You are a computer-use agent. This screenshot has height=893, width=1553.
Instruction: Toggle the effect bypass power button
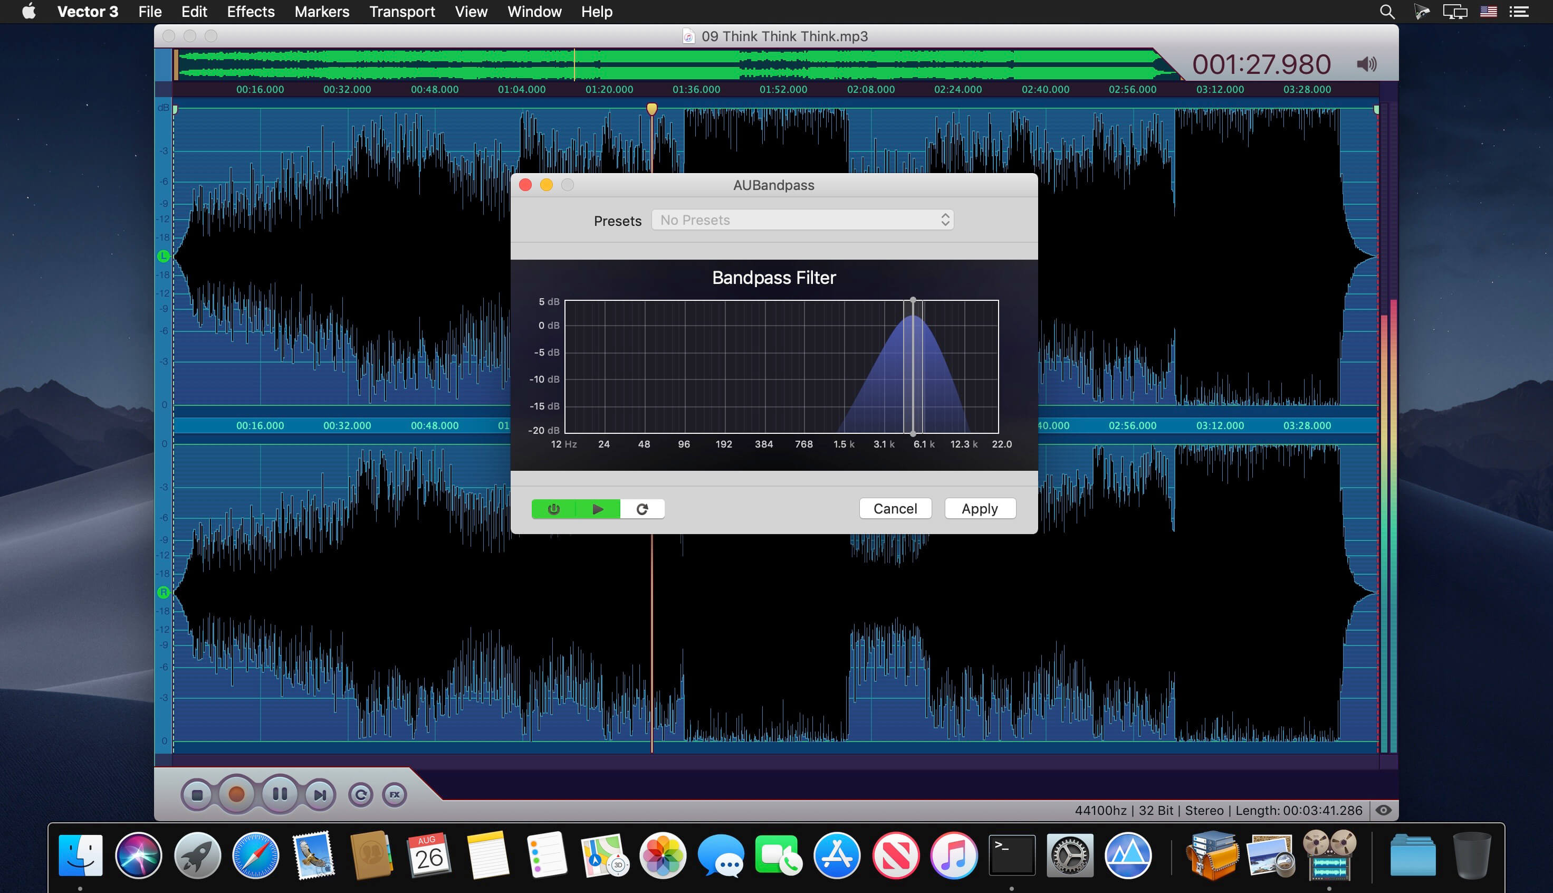click(553, 508)
